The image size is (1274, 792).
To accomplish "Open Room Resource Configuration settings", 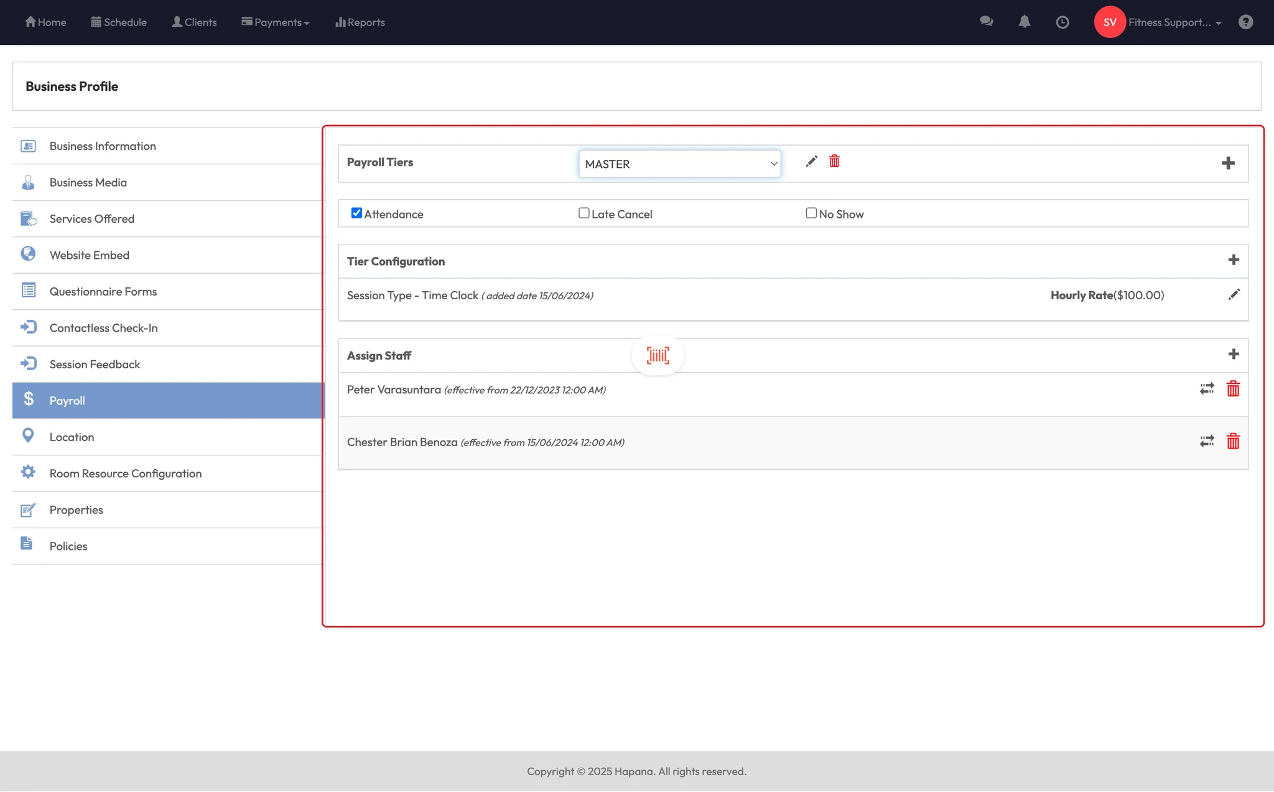I will pos(126,473).
